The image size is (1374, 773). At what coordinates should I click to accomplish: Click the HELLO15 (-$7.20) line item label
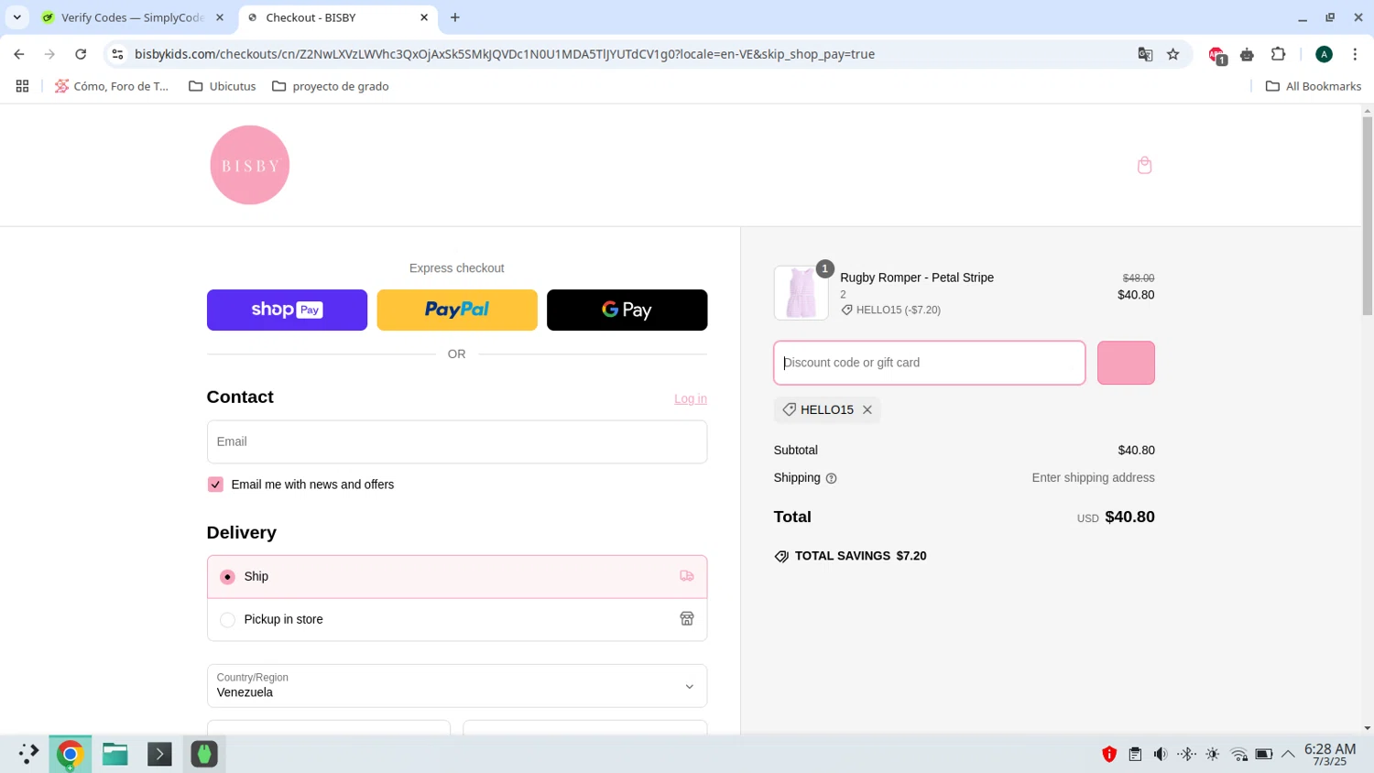click(899, 310)
